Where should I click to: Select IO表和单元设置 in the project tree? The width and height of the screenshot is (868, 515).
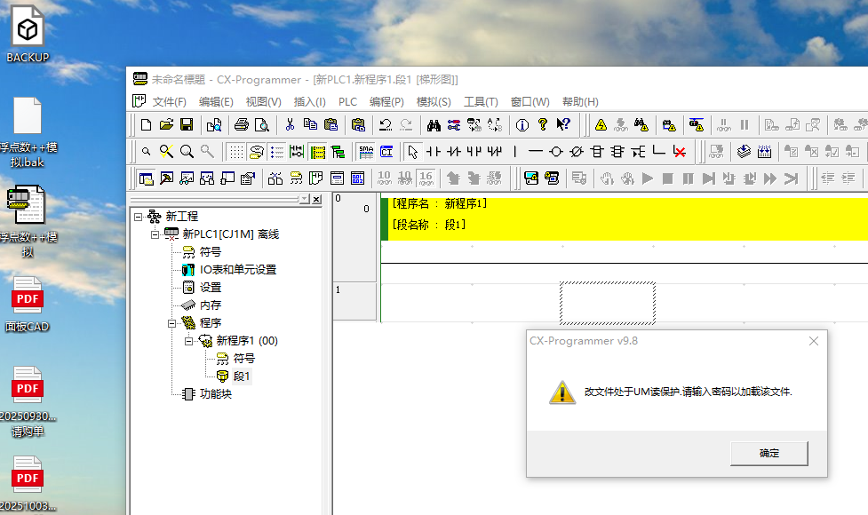tap(237, 270)
